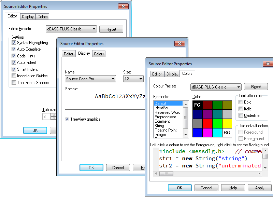Viewport: 273px width, 205px height.
Task: Pick the bright green swatch
Action: point(217,124)
